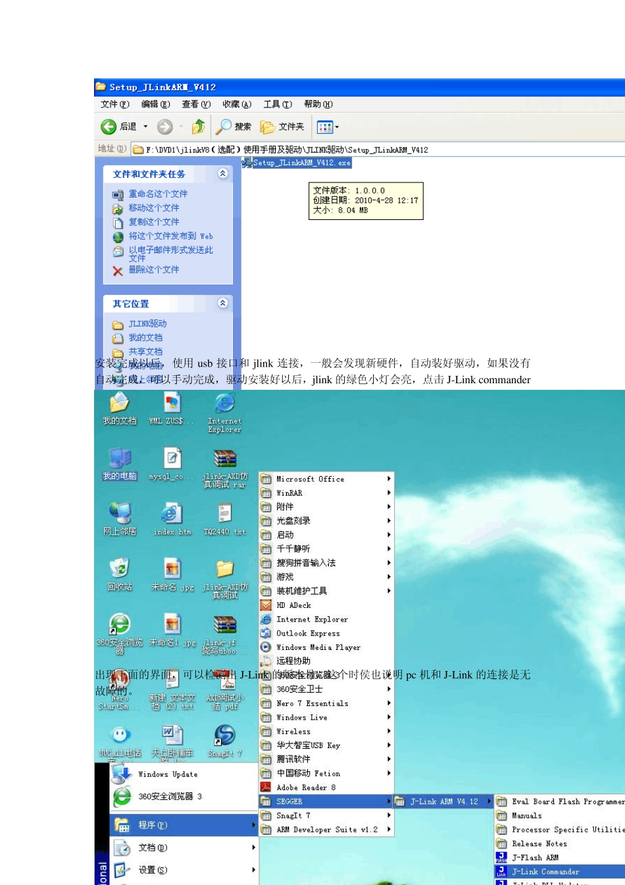Open the Internet Explorer desktop shortcut
The image size is (625, 885).
pyautogui.click(x=225, y=412)
